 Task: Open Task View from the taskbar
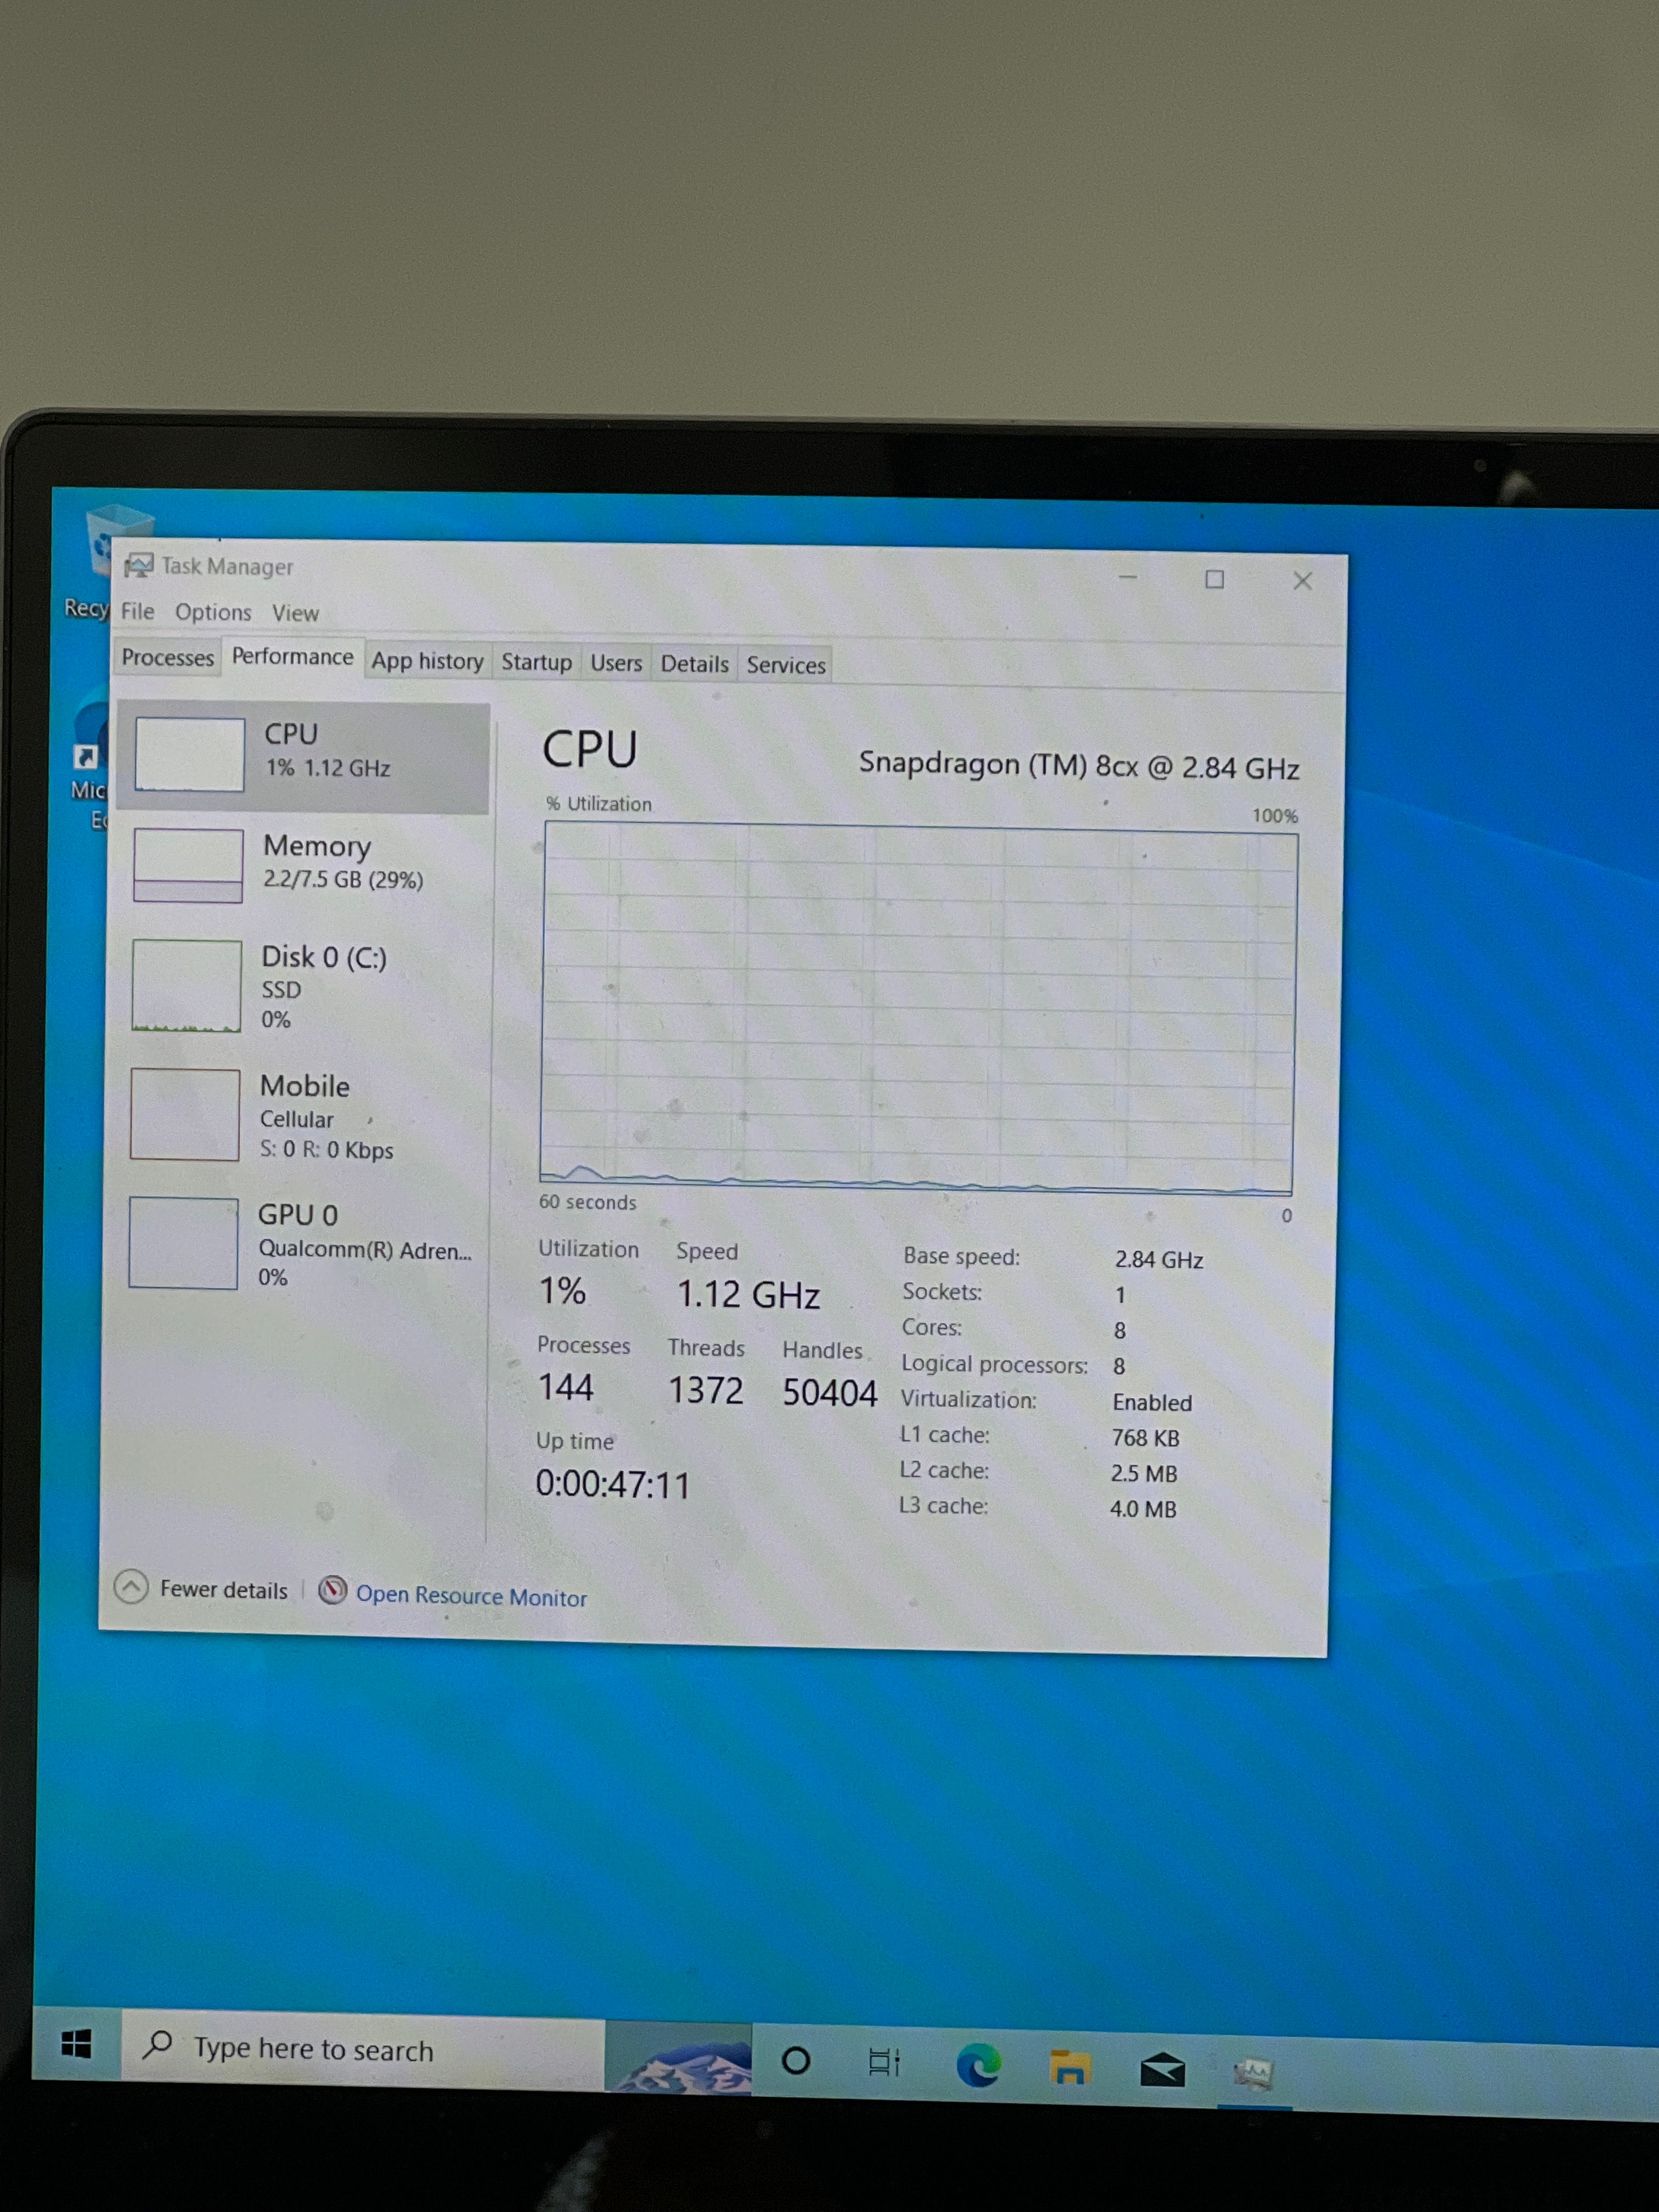tap(884, 2062)
